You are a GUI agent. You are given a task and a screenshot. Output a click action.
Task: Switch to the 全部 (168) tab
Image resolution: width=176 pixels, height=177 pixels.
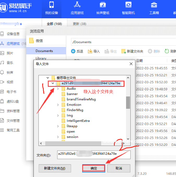[x=54, y=24]
